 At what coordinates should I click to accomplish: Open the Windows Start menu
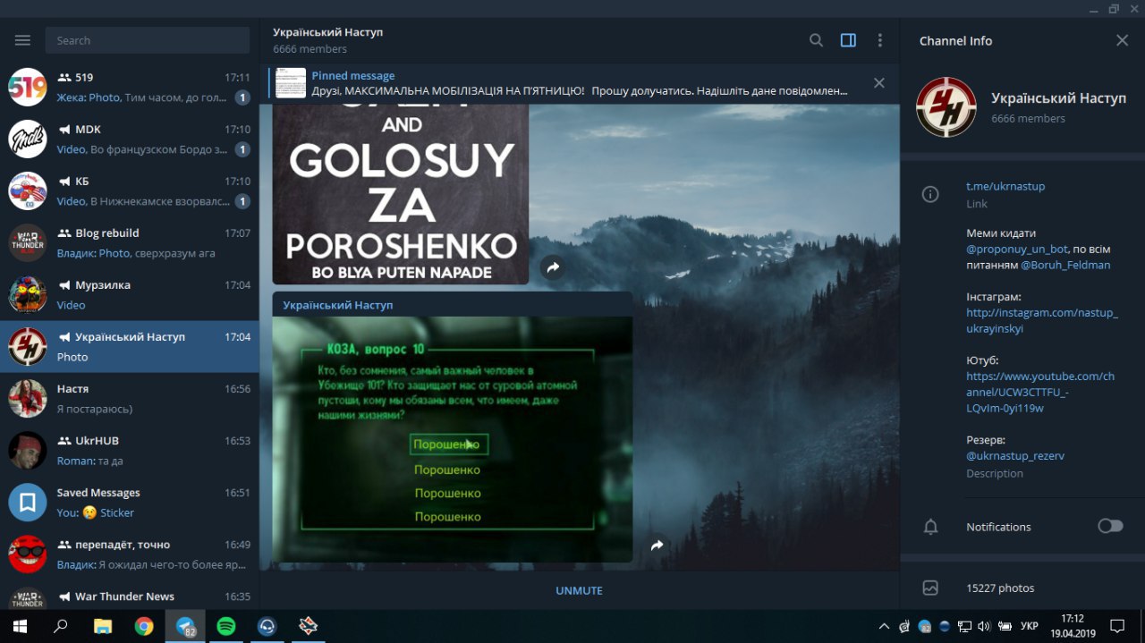coord(20,626)
